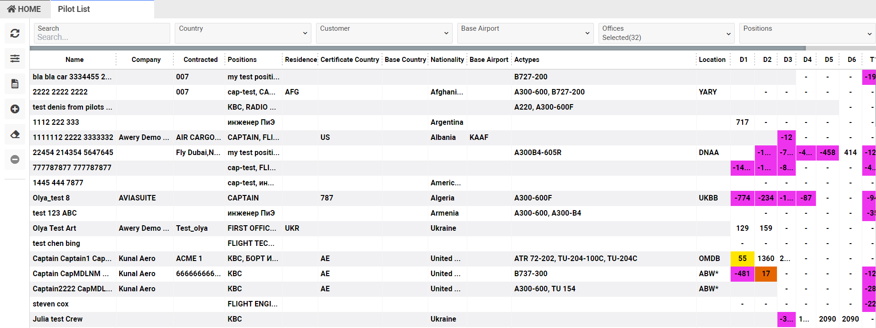The image size is (876, 328).
Task: Click the HOME house icon
Action: [12, 9]
